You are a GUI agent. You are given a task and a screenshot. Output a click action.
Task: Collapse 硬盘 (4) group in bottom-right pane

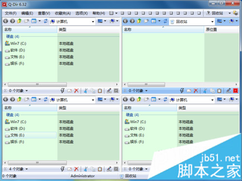132,115
